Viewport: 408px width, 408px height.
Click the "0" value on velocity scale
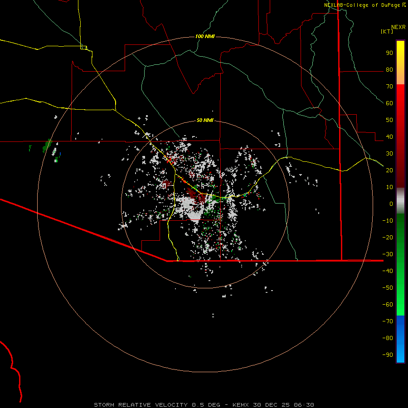pyautogui.click(x=391, y=204)
